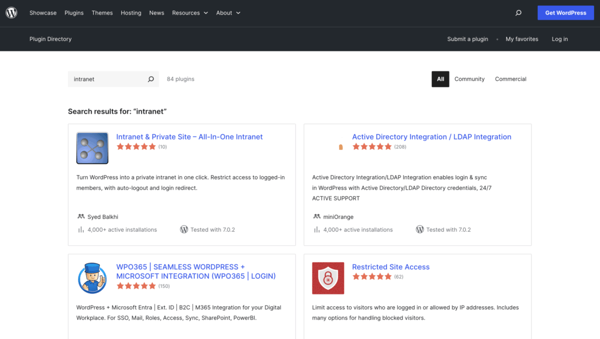Expand the About dropdown menu

click(x=228, y=13)
